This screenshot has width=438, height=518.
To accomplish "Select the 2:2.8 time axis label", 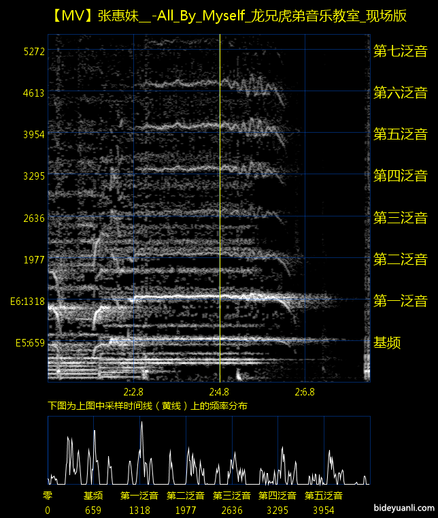I will tap(133, 391).
